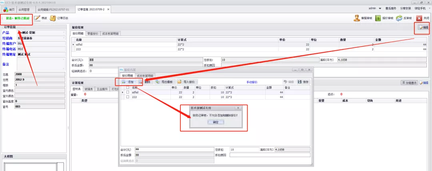
Task: Toggle the select-all checkbox in table header
Action: (128, 87)
